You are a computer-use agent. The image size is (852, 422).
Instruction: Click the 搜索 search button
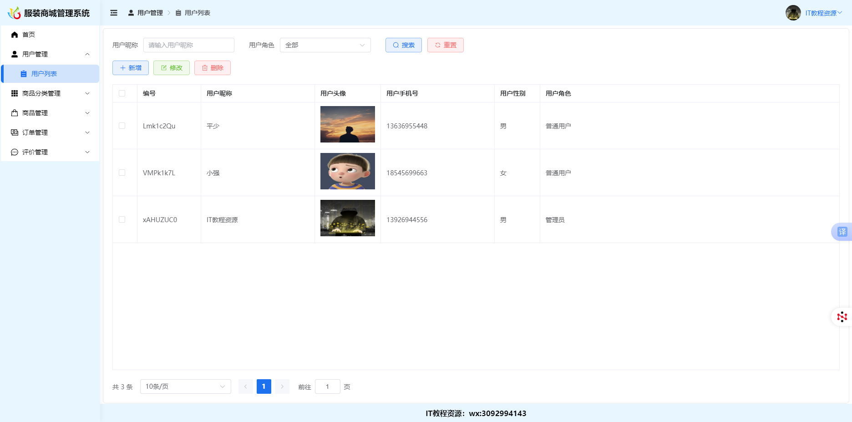click(x=404, y=45)
